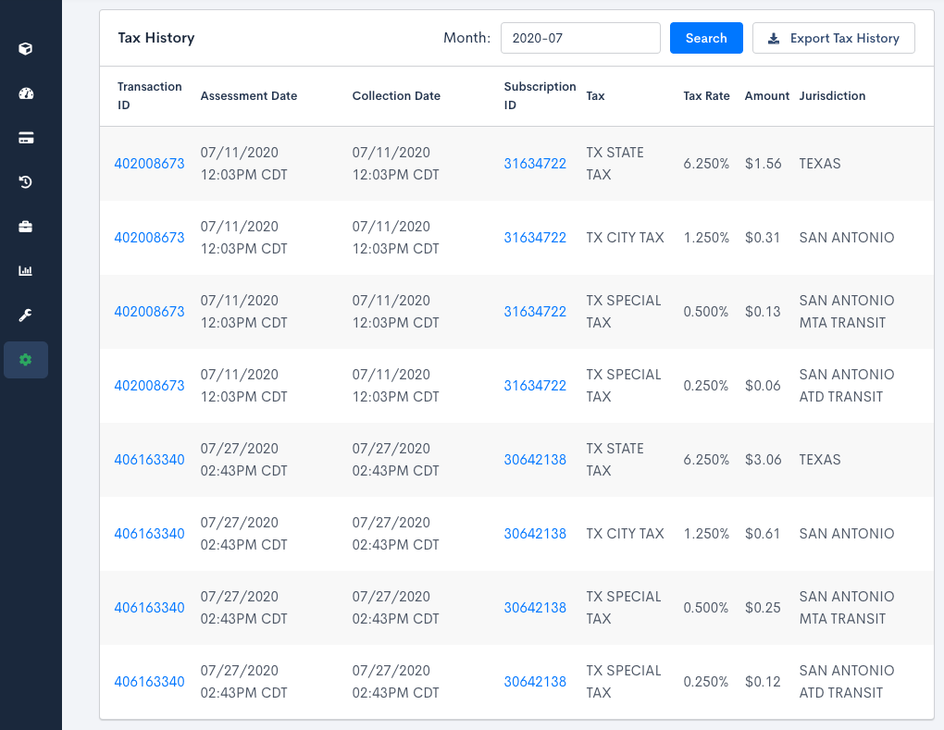Screen dimensions: 944x730
Task: Open transaction 406163340 in the $3.06 row
Action: coord(149,460)
